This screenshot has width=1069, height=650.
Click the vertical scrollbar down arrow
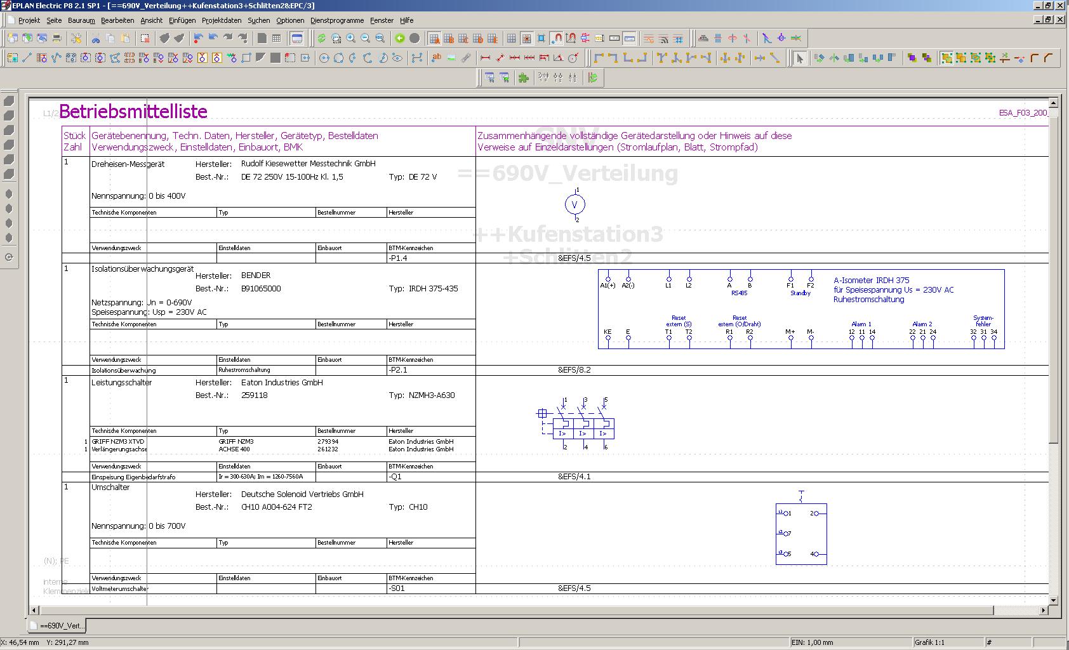click(1053, 600)
